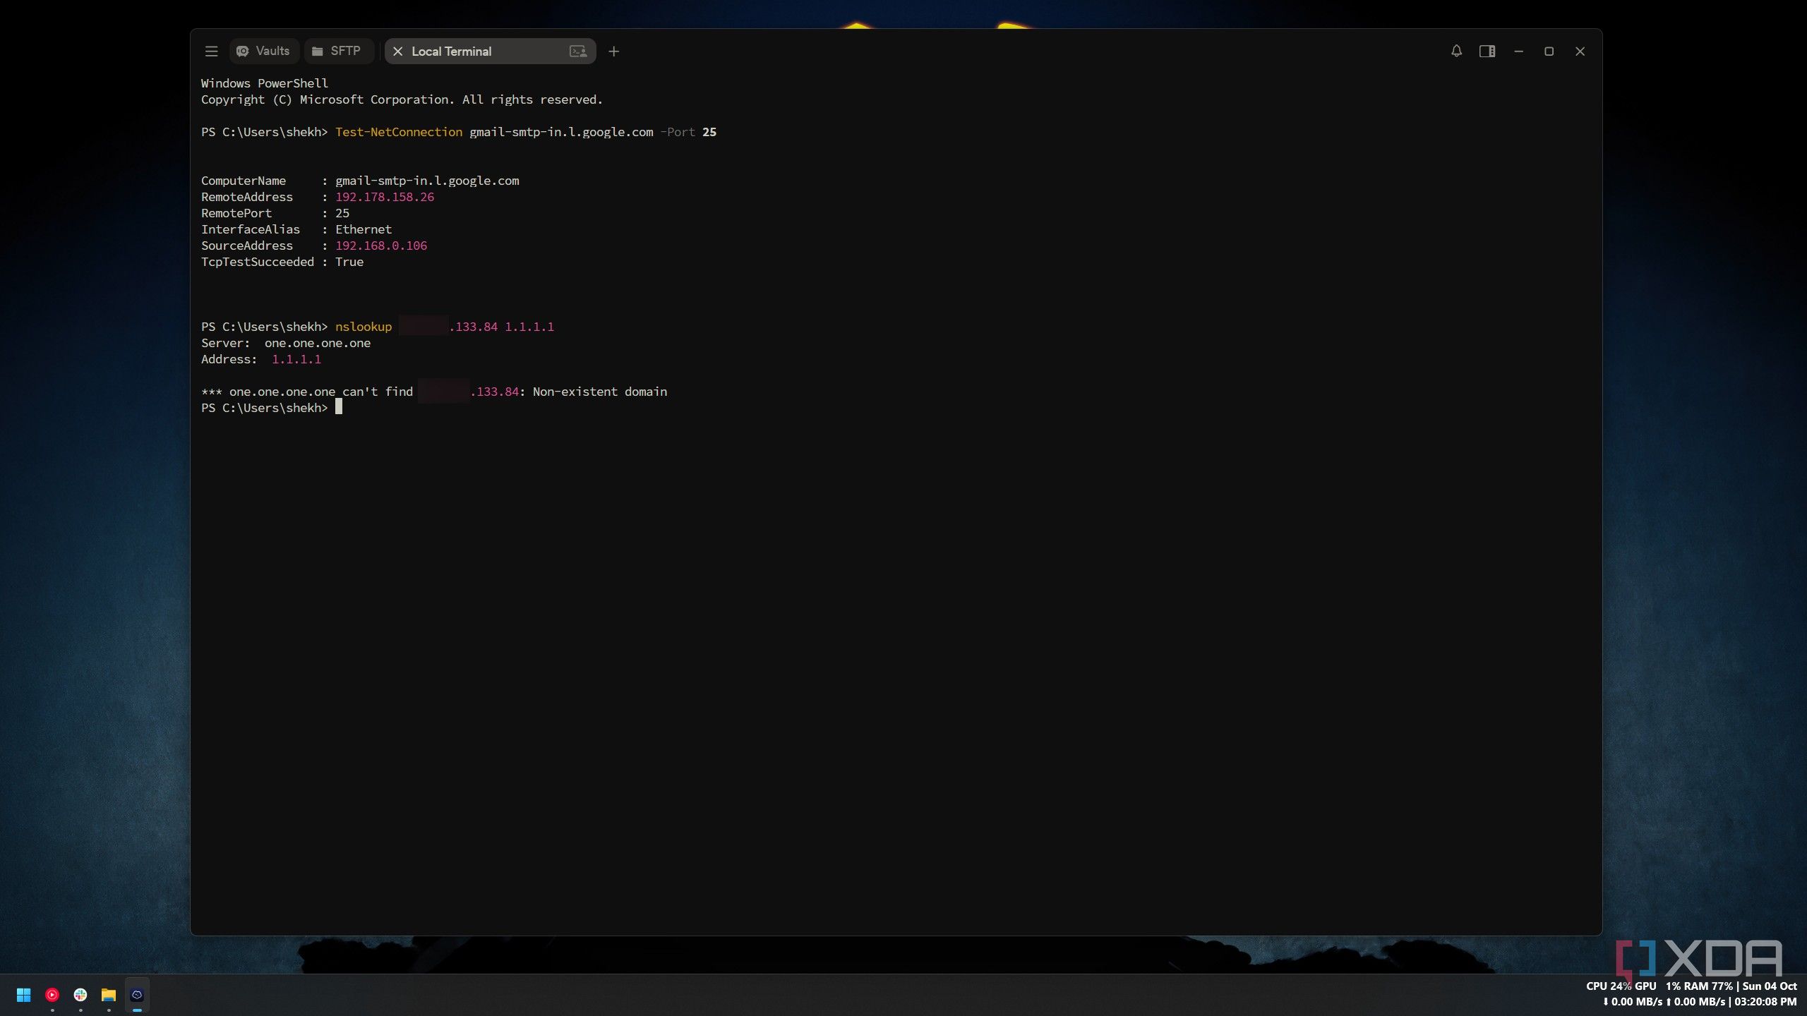The width and height of the screenshot is (1807, 1016).
Task: Click the CPU and RAM usage readout
Action: coord(1659,986)
